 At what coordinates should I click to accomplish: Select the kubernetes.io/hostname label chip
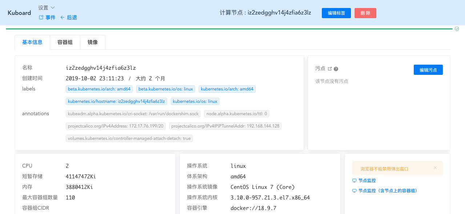coord(116,101)
